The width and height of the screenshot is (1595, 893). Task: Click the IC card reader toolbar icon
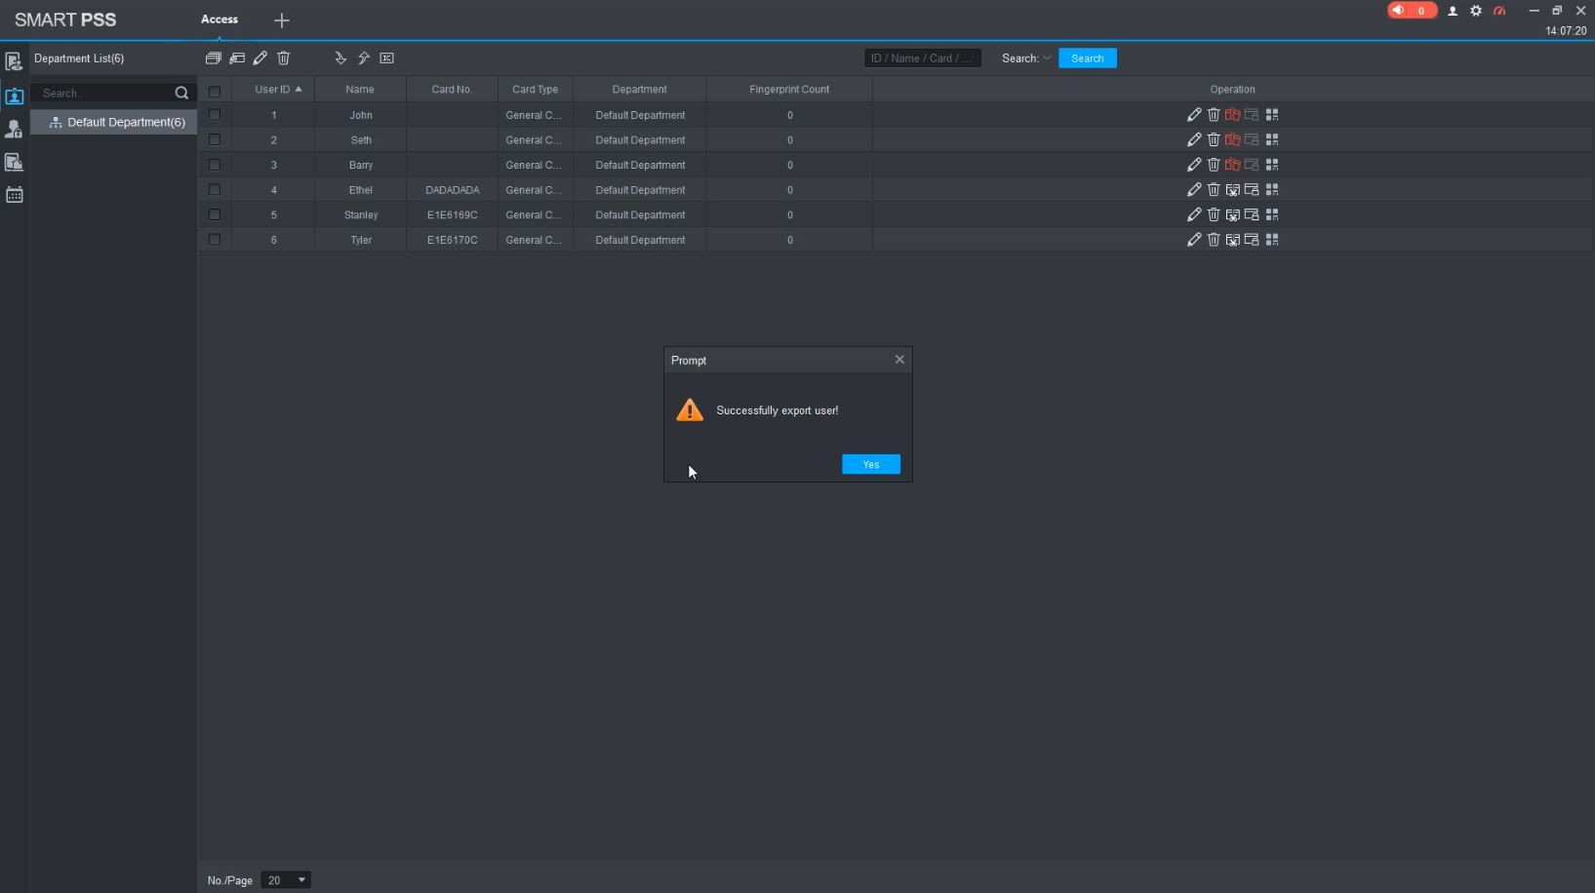point(387,58)
